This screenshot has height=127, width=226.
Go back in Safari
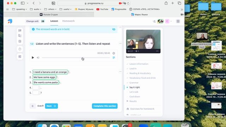point(34,3)
